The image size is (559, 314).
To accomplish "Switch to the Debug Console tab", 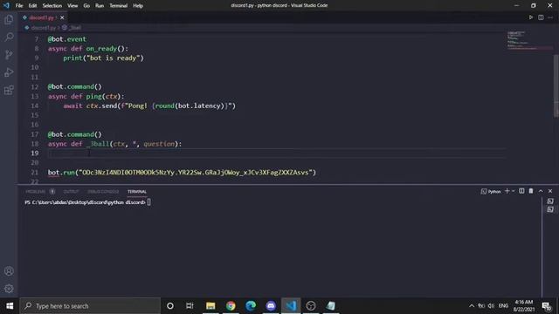I will click(x=103, y=192).
